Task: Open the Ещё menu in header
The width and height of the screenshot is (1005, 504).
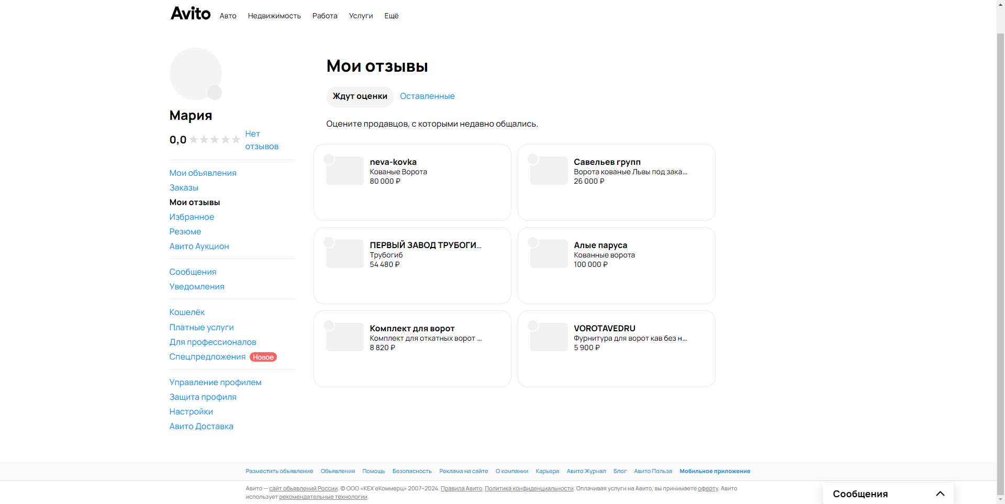Action: (x=391, y=16)
